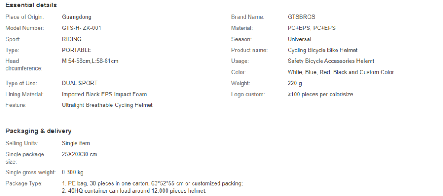Click the GTS-H- ZK-001 model number
Screen dimensions: 443x196
[x=81, y=28]
